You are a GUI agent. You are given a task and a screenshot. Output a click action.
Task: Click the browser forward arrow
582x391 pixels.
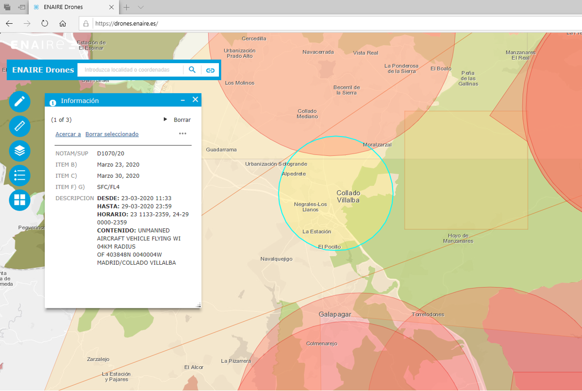pyautogui.click(x=27, y=23)
